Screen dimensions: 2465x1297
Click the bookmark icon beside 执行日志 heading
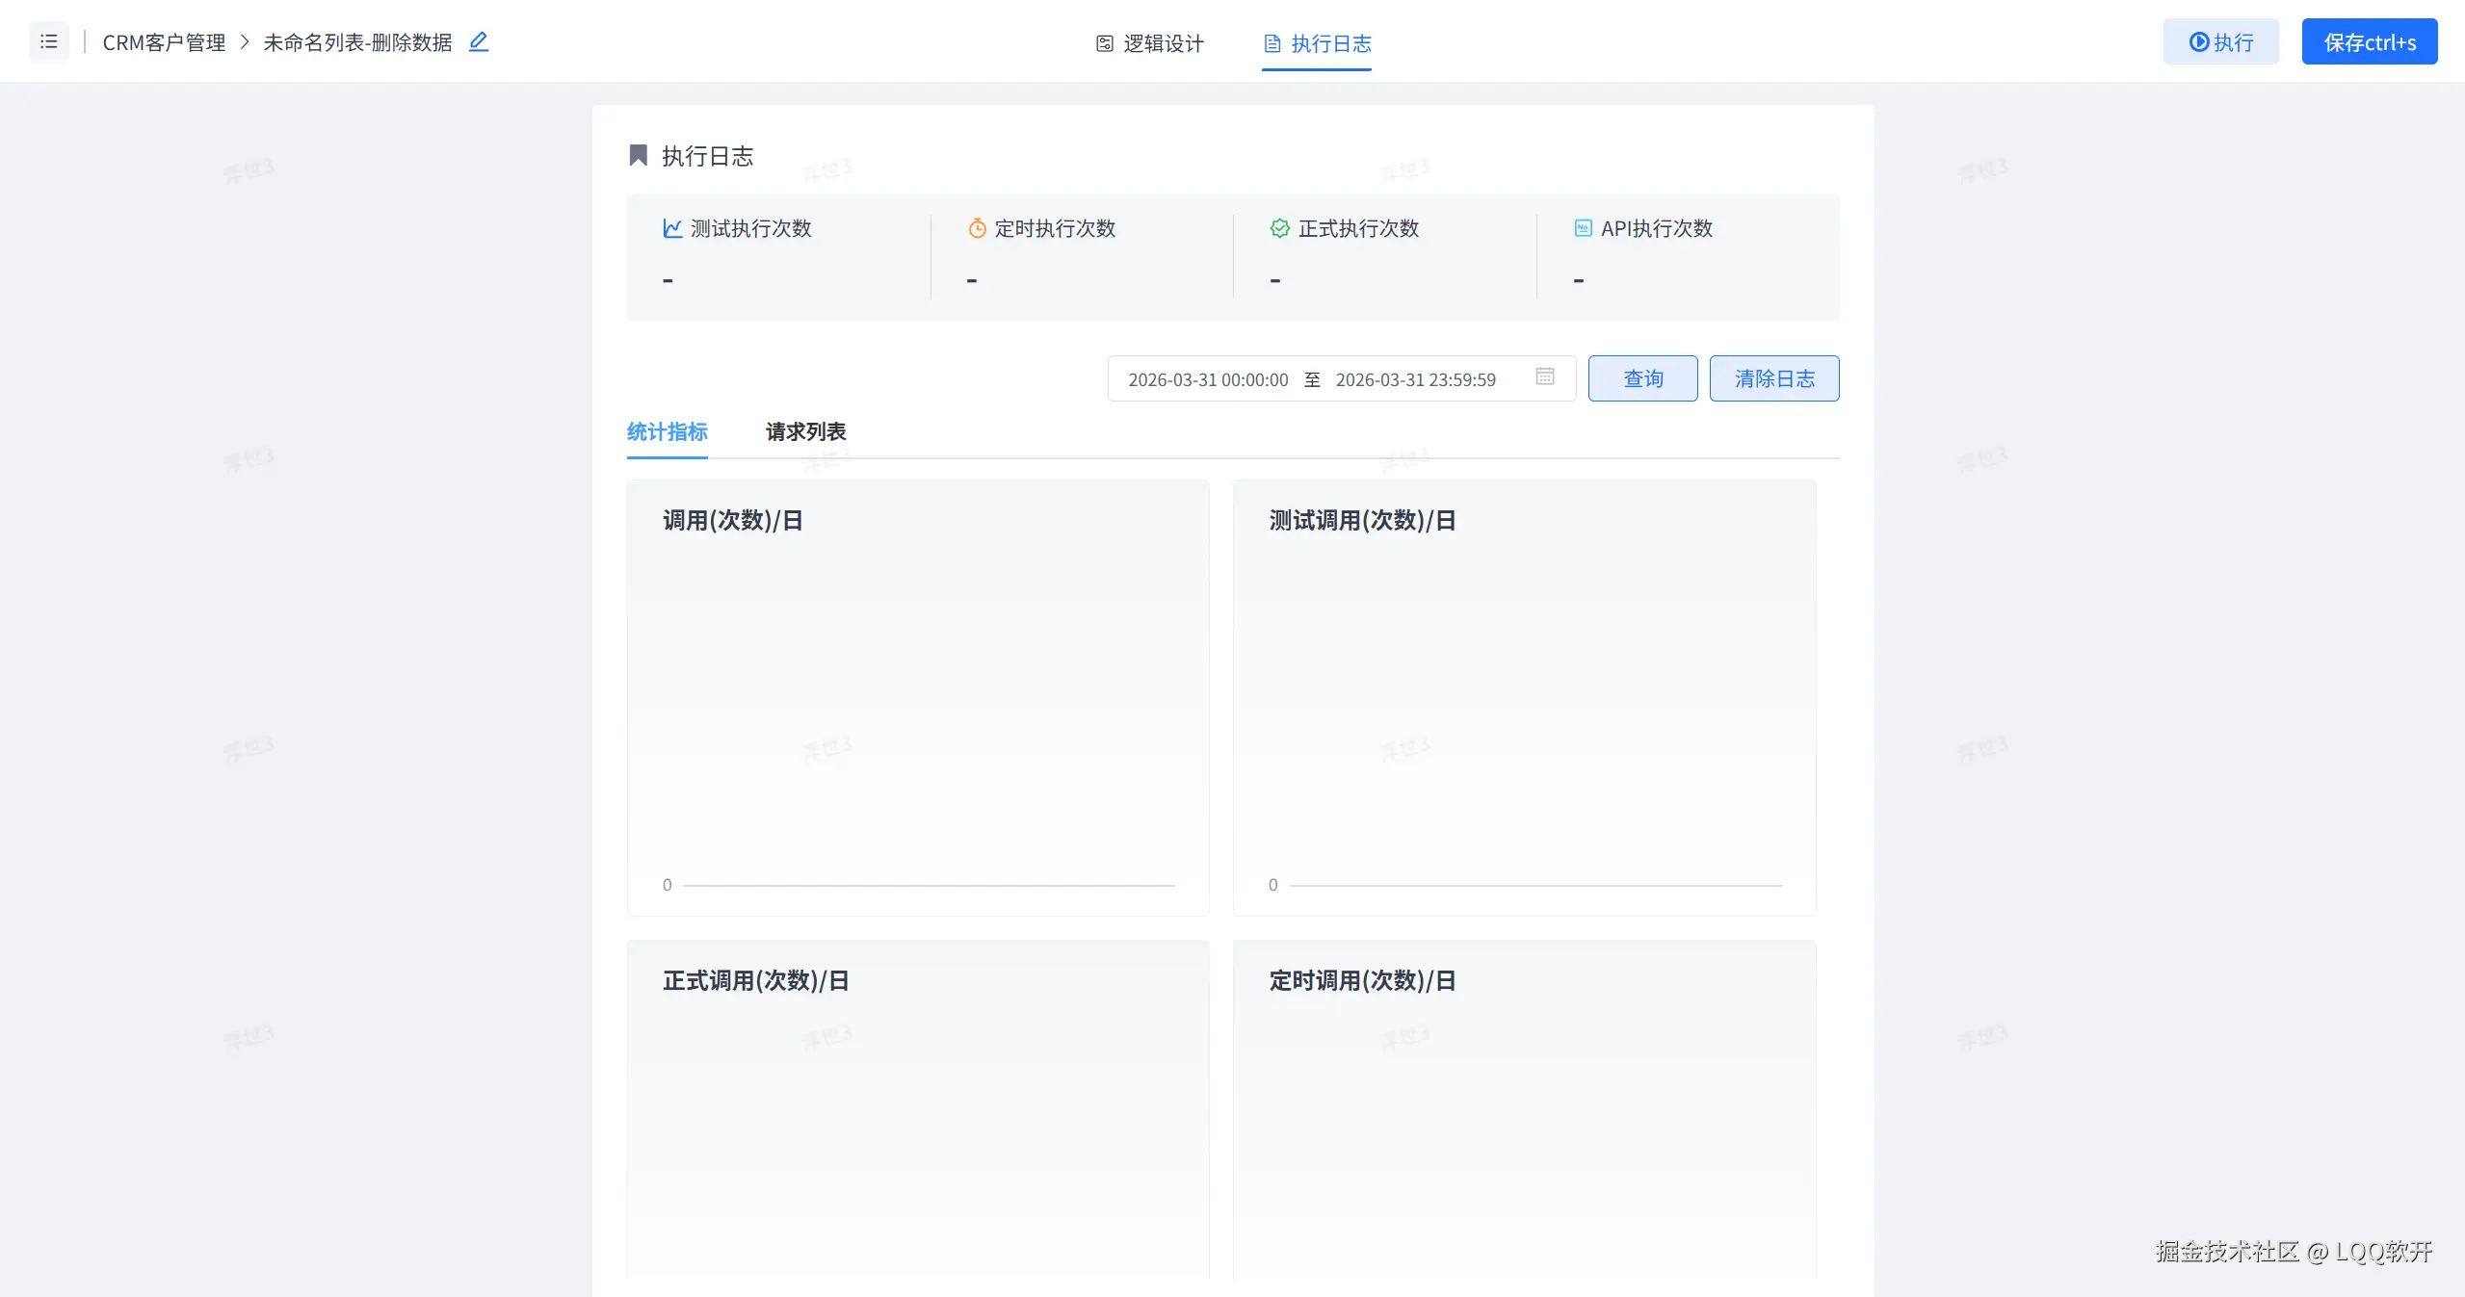point(638,156)
